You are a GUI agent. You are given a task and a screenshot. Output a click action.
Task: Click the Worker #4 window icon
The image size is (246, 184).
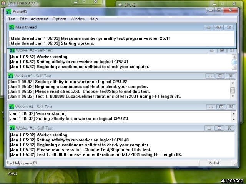(12, 107)
